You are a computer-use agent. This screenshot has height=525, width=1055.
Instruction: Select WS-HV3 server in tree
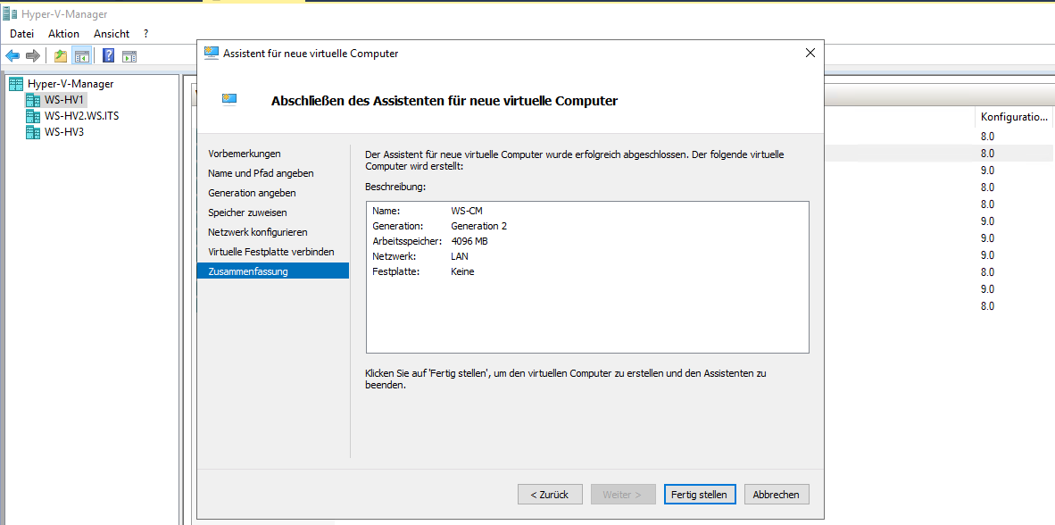[64, 132]
